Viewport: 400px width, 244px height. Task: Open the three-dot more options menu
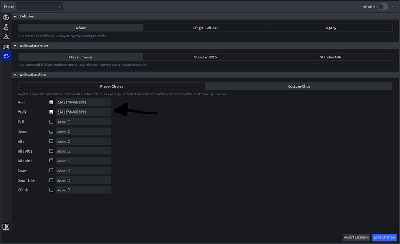394,6
